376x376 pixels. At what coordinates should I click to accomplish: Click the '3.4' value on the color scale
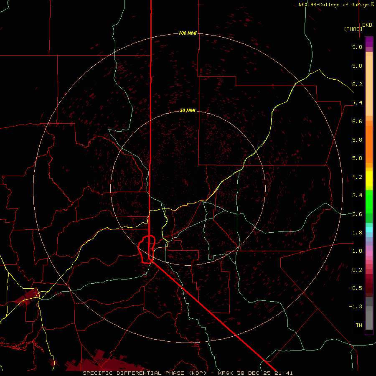coord(357,196)
